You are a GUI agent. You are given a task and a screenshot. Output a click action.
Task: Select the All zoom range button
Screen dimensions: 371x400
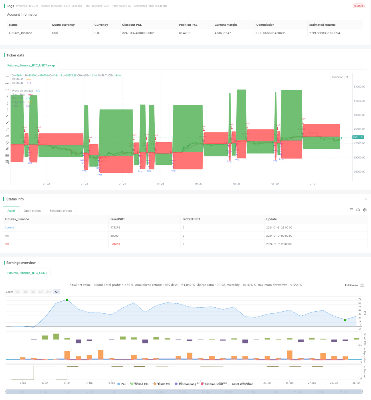point(57,292)
